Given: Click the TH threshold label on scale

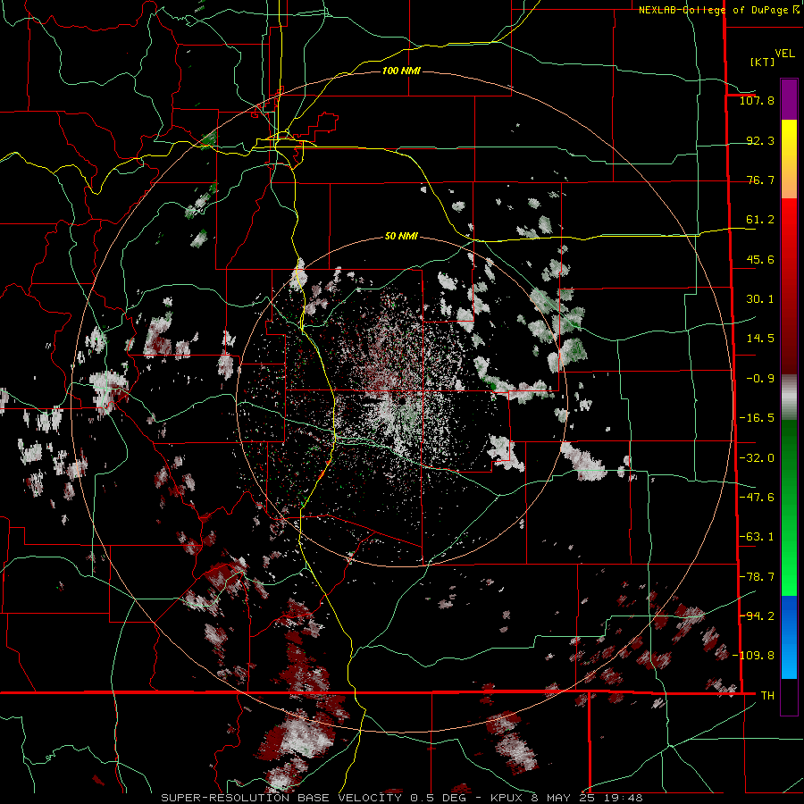Looking at the screenshot, I should tap(767, 695).
